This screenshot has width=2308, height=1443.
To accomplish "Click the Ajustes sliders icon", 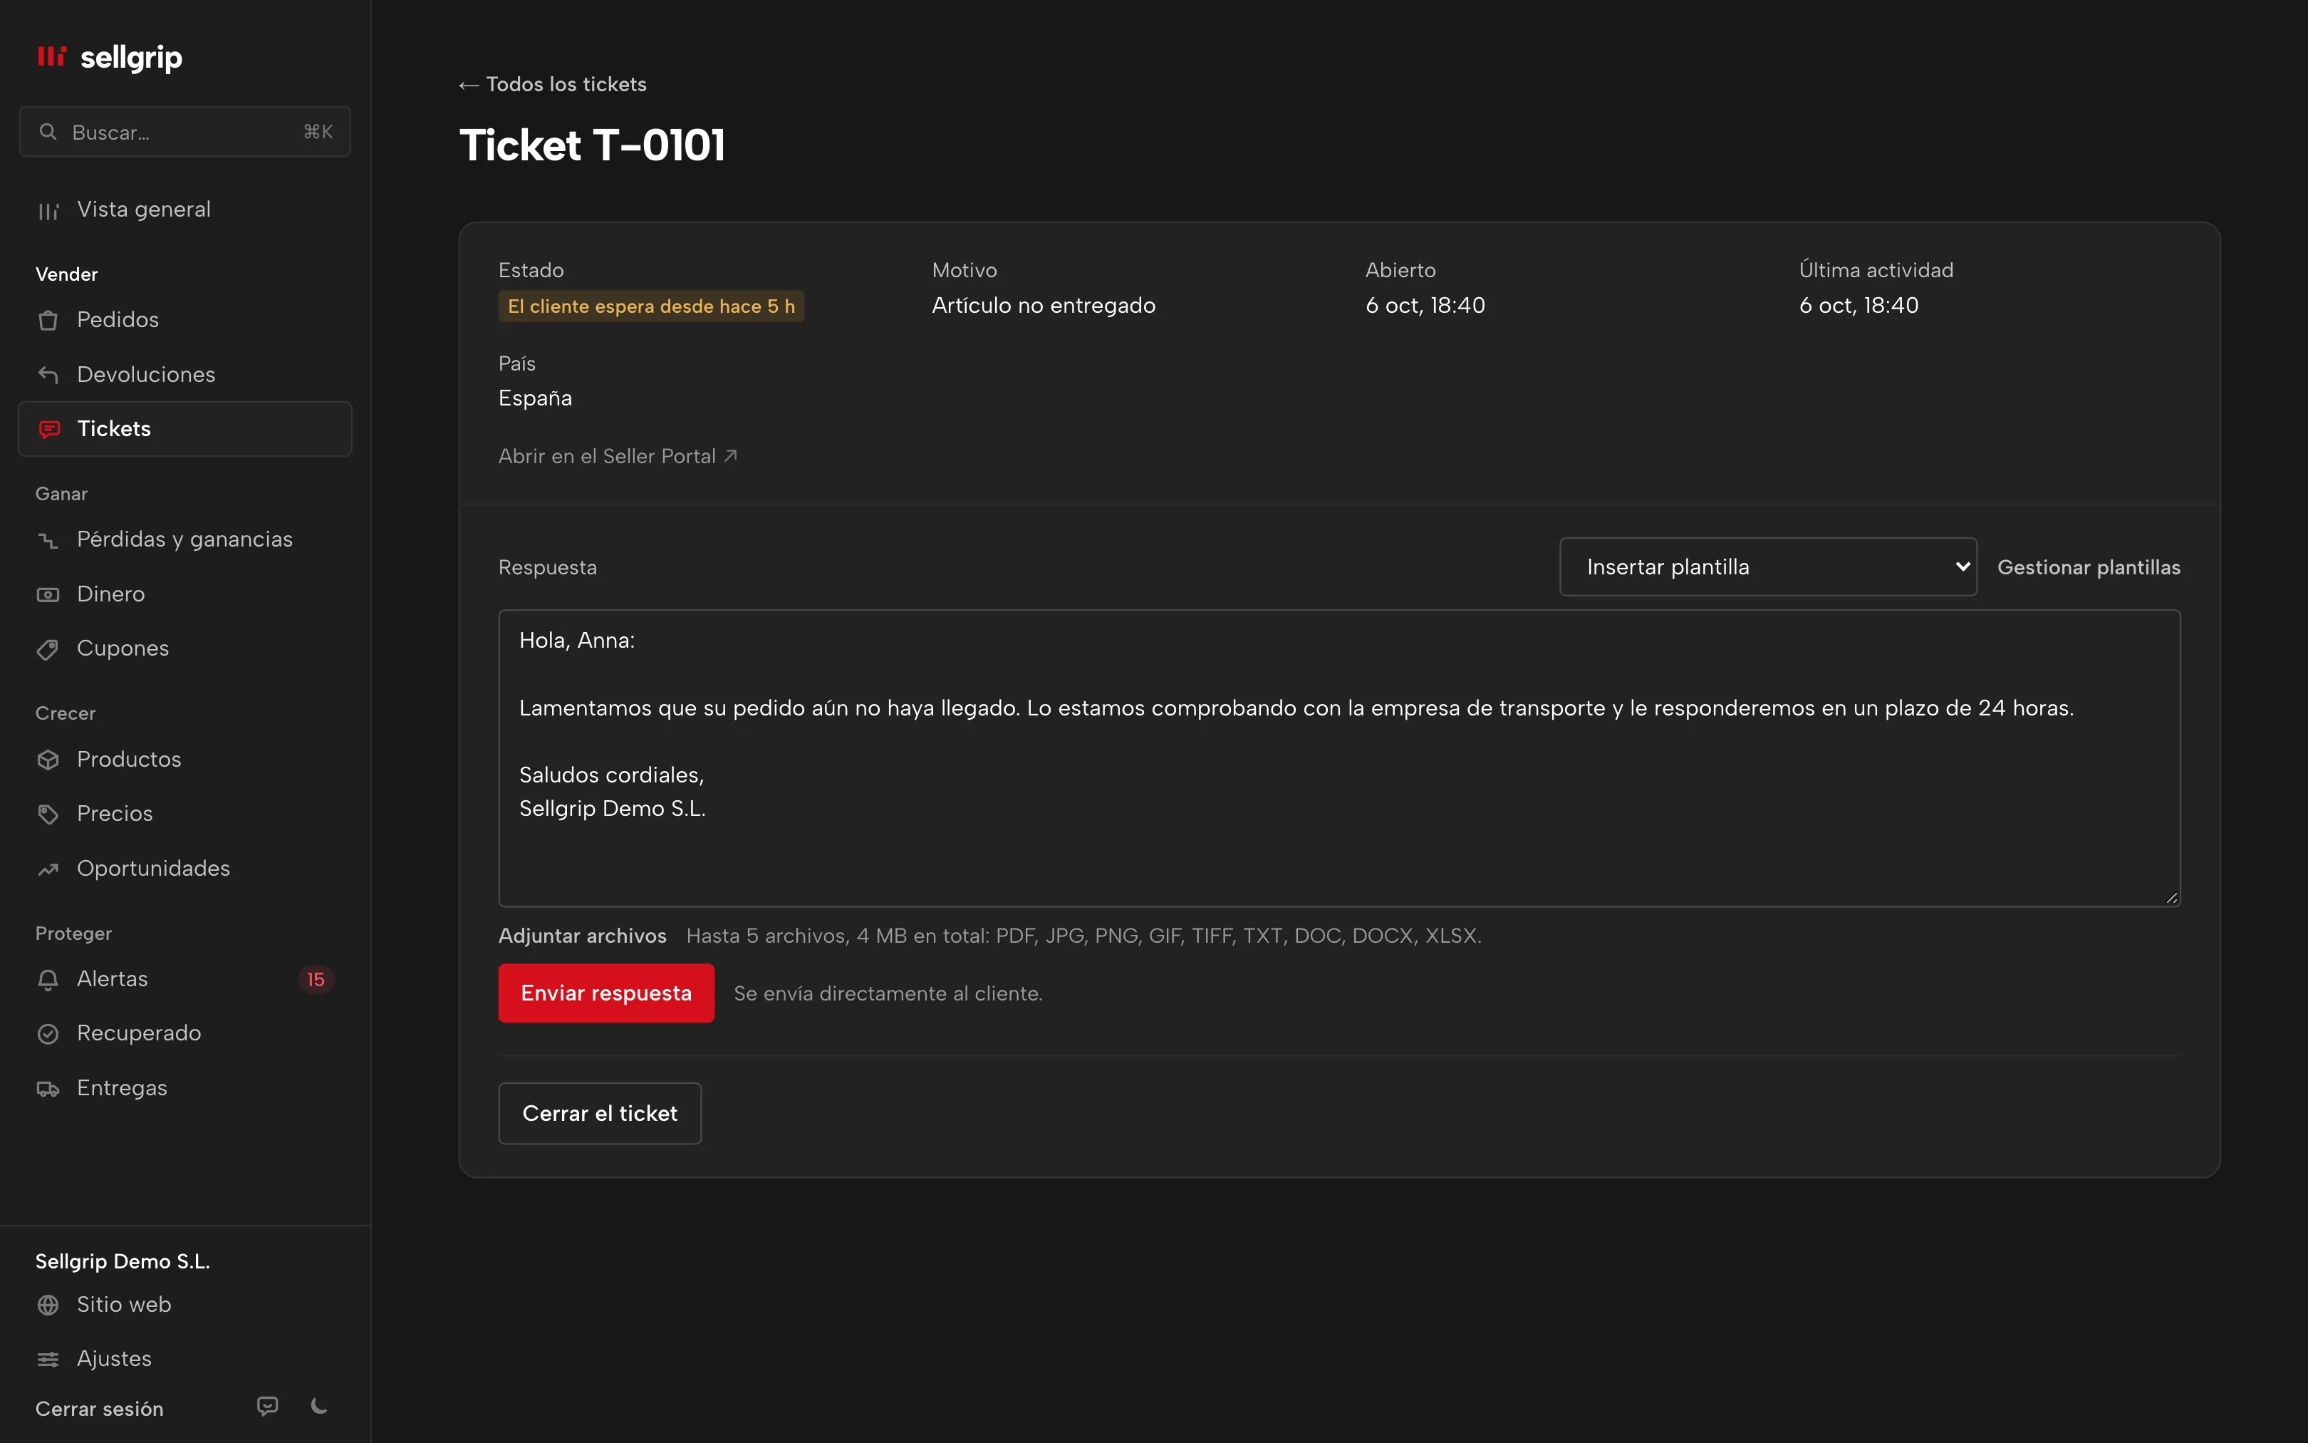I will pos(48,1359).
